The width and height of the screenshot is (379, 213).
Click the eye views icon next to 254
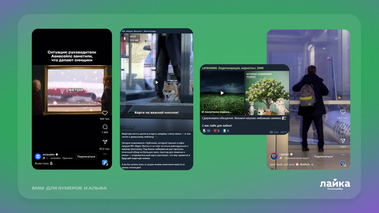click(271, 132)
